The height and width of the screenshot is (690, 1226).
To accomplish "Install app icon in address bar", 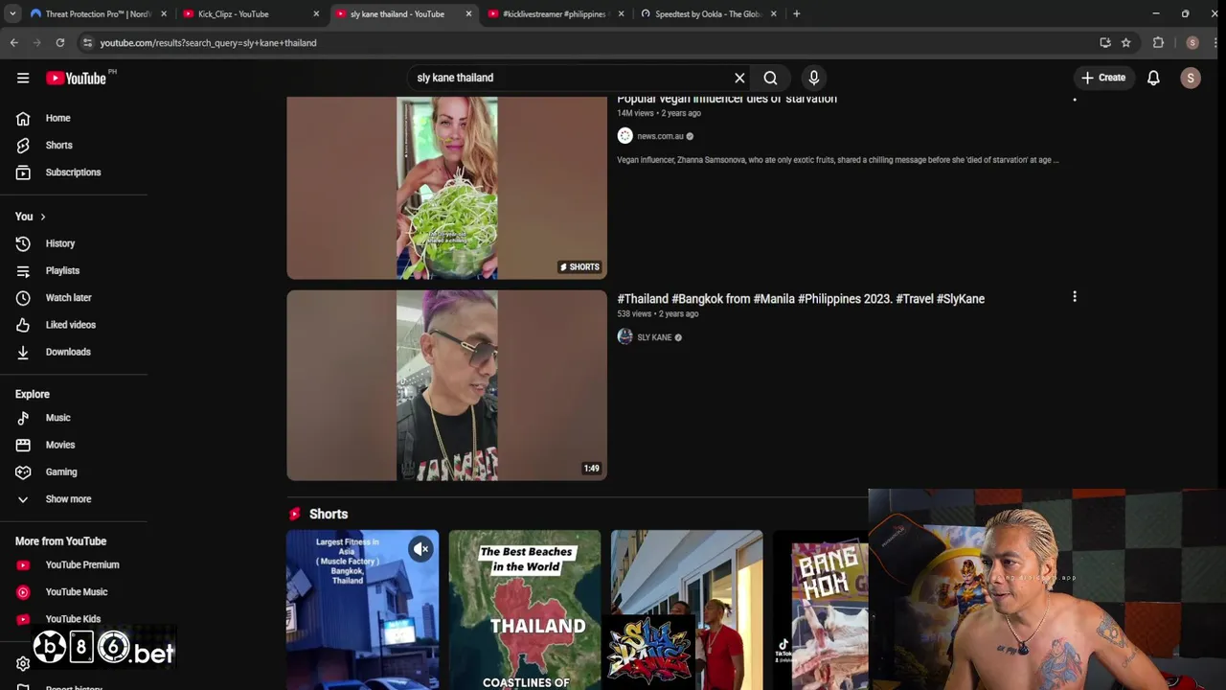I will (x=1105, y=42).
